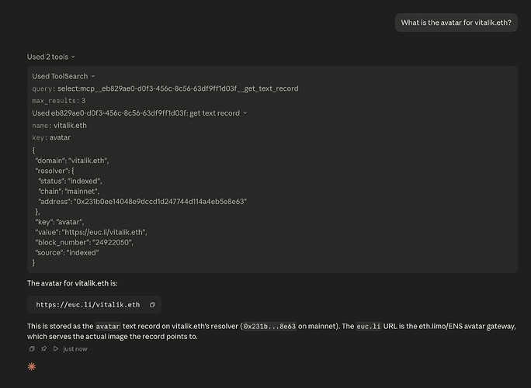Click the key: avatar parameter
The width and height of the screenshot is (531, 388).
click(51, 137)
